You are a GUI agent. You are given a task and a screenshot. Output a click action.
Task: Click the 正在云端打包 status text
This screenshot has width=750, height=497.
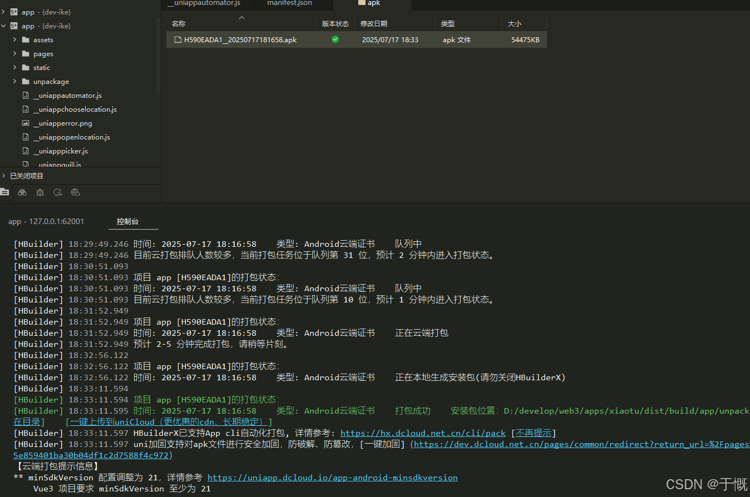tap(422, 333)
